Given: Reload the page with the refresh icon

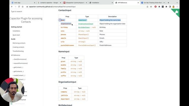Looking at the screenshot, I should point(19,6).
